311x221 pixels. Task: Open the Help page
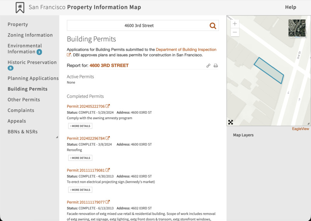point(291,7)
